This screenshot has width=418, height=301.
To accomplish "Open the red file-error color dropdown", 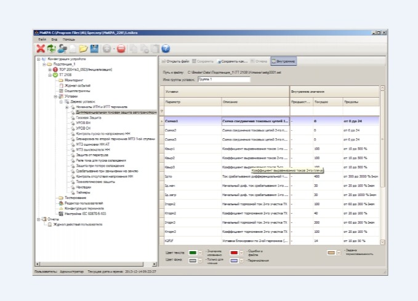I will (x=243, y=252).
